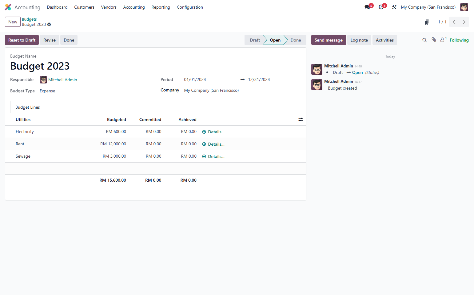Go to the previous record arrow

[454, 22]
